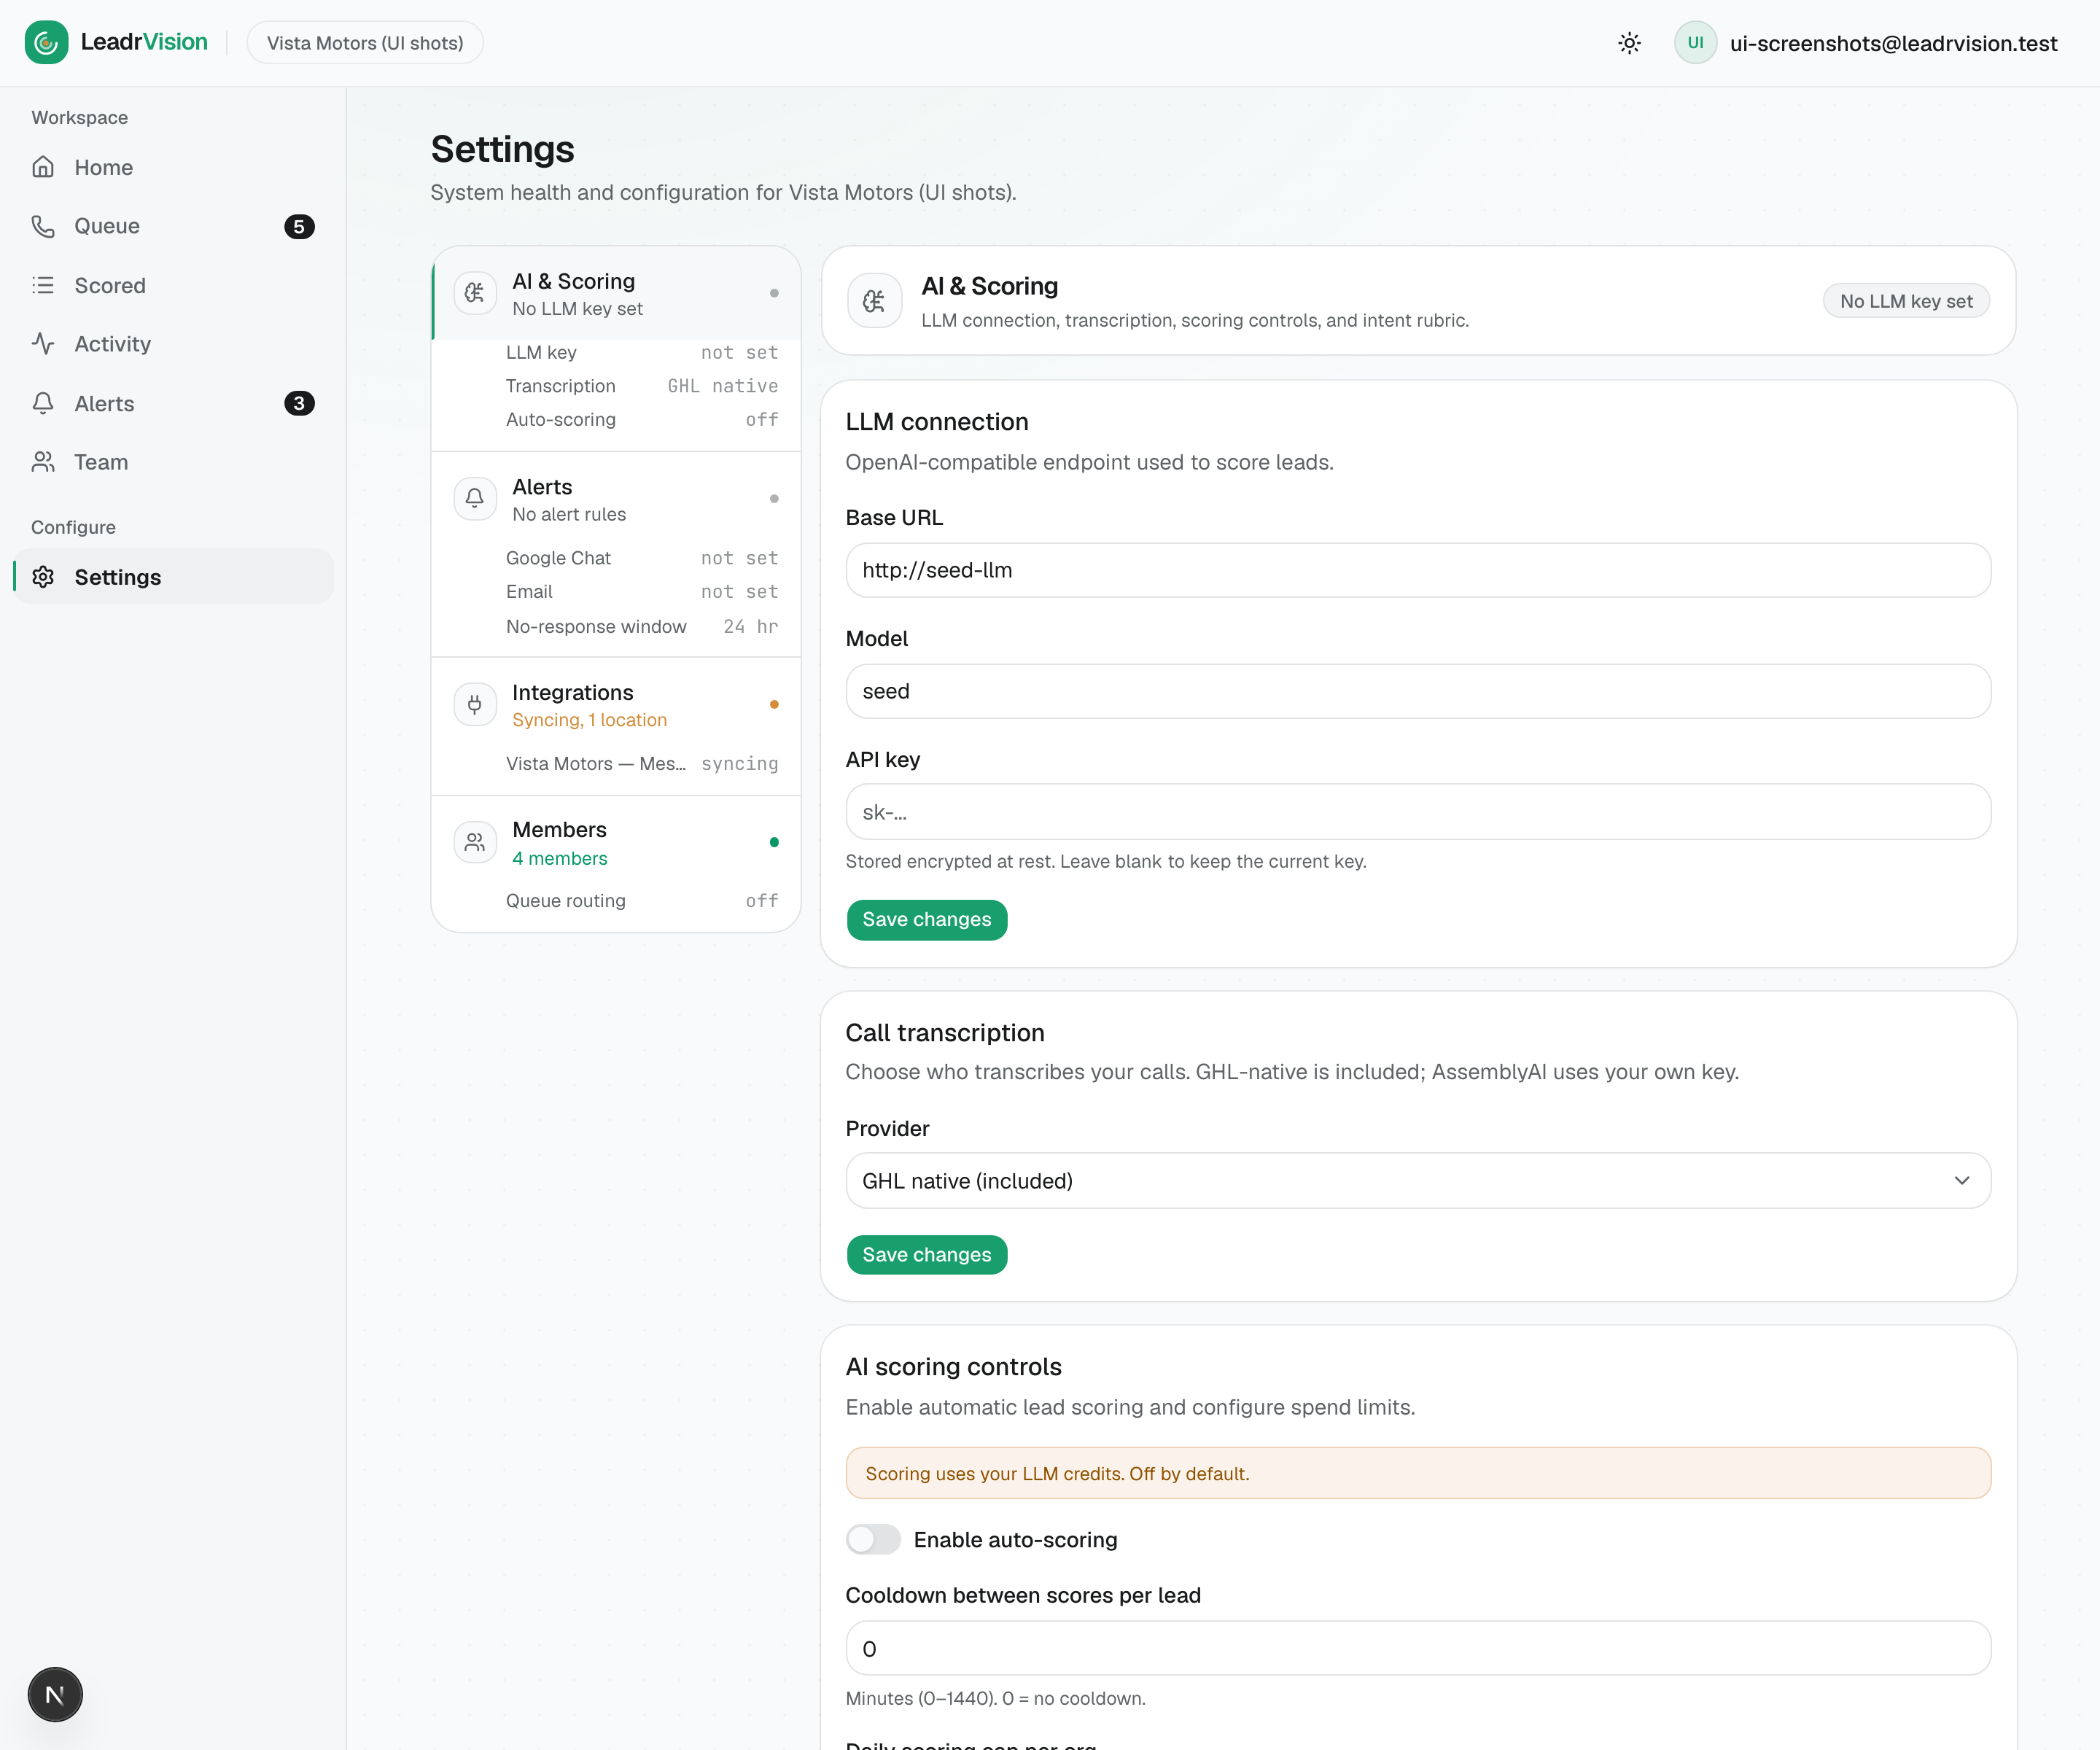The height and width of the screenshot is (1750, 2100).
Task: Click the brain icon in AI & Scoring header card
Action: point(874,301)
